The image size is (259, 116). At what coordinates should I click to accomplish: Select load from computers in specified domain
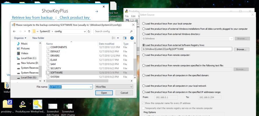coord(144,75)
